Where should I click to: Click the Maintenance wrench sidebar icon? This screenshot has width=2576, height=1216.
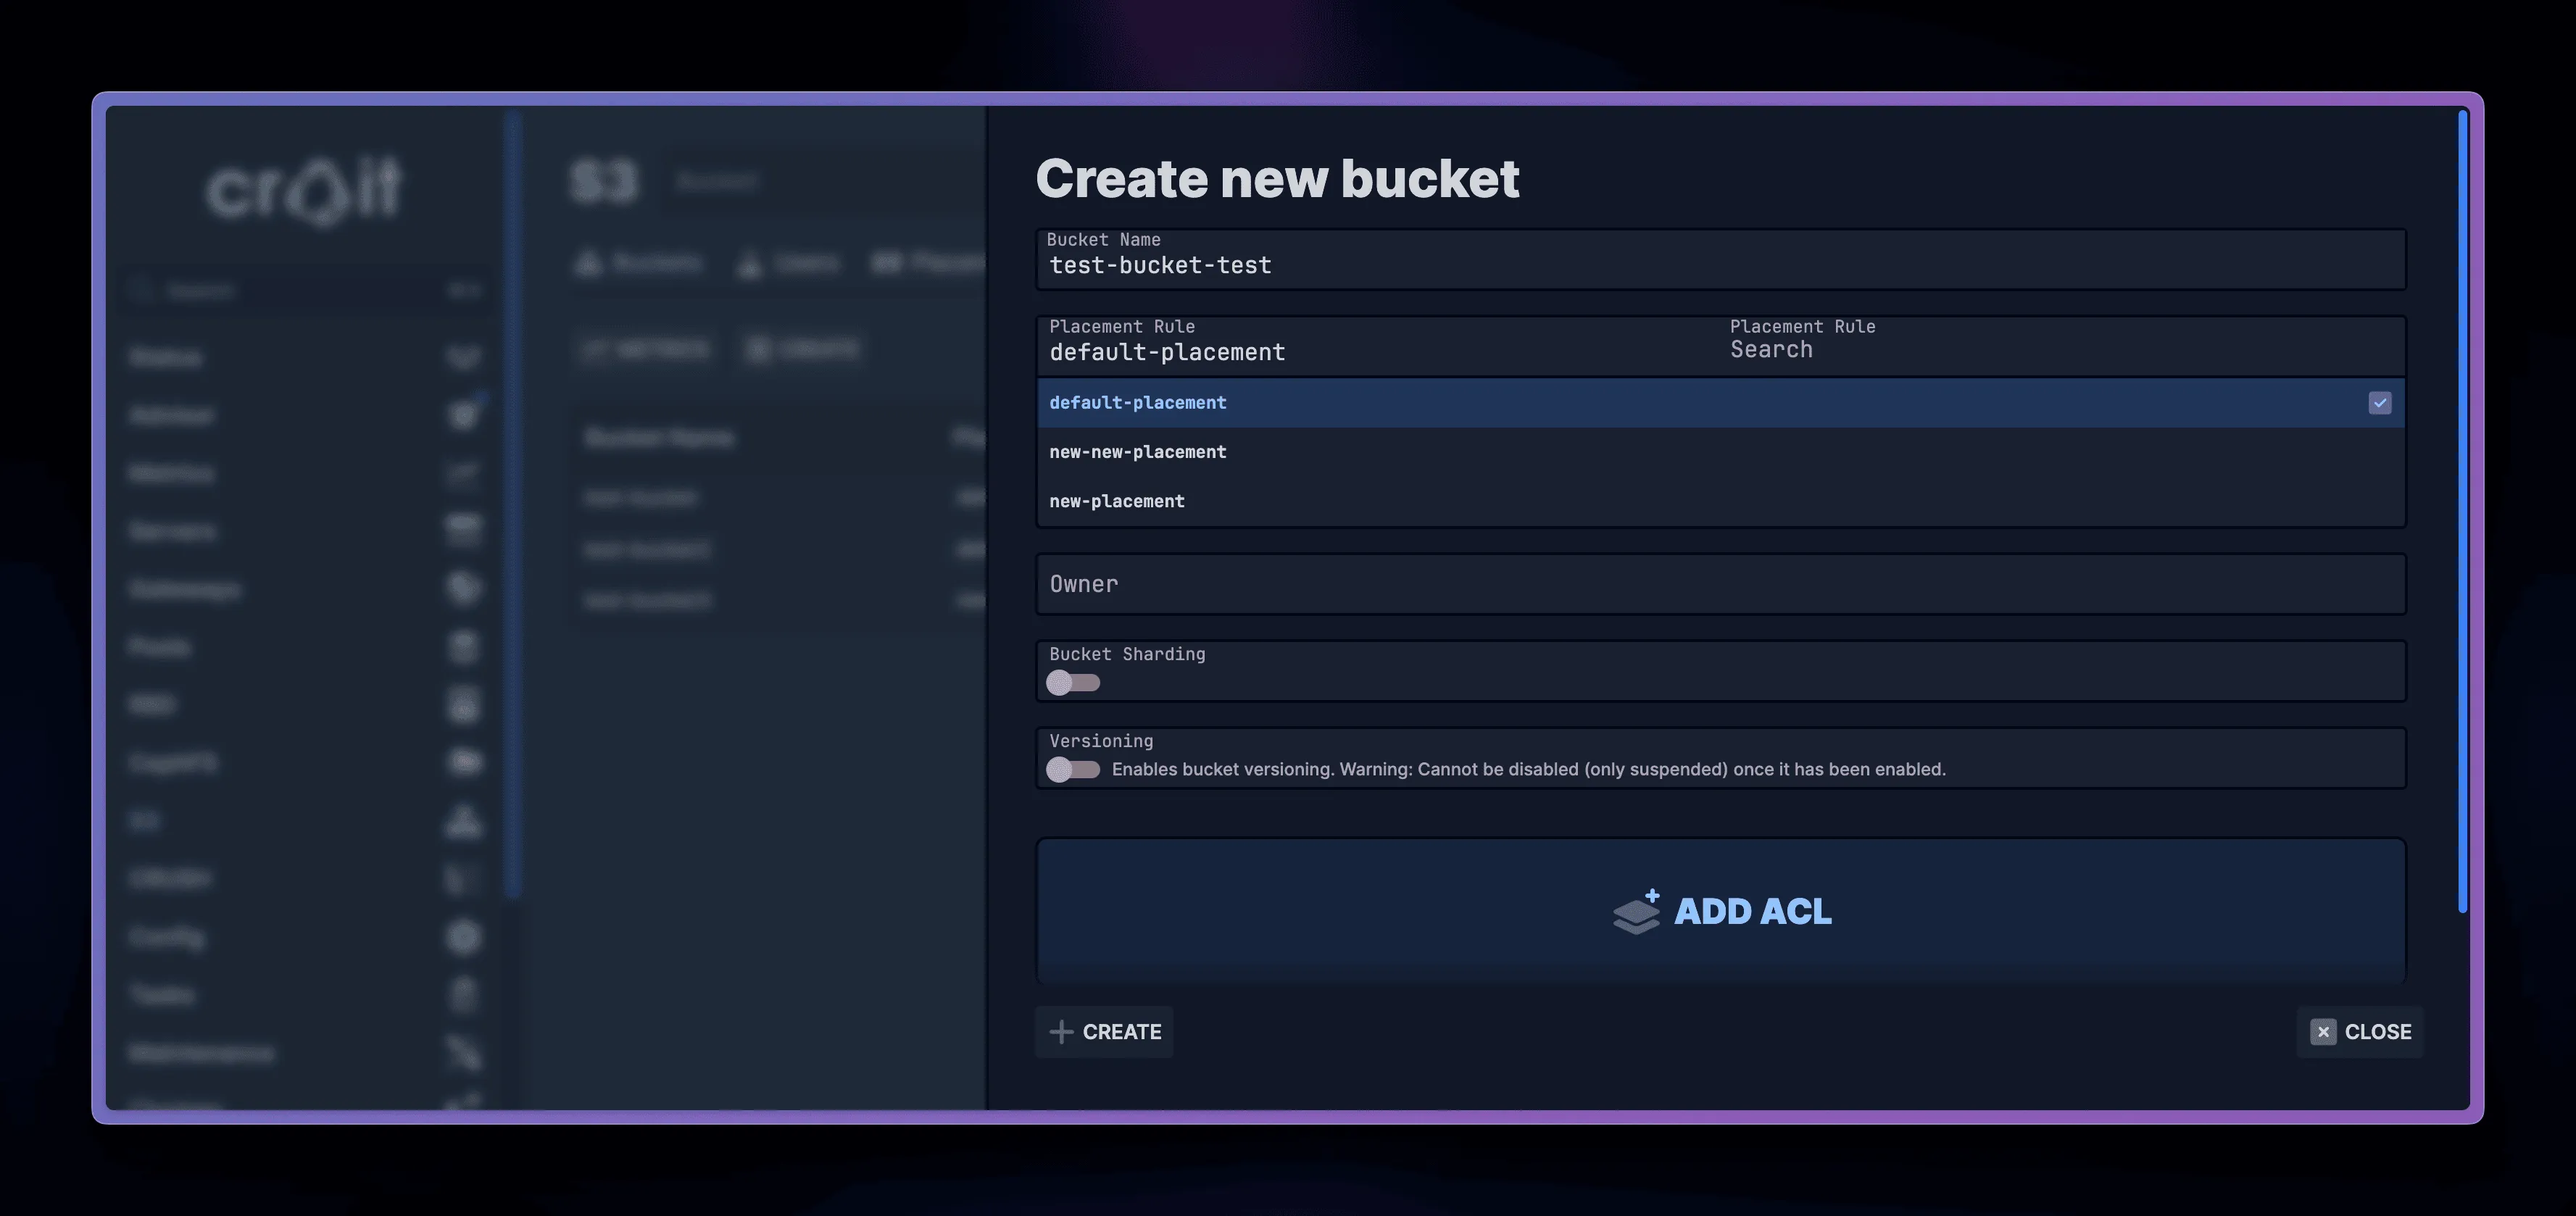pyautogui.click(x=463, y=1052)
